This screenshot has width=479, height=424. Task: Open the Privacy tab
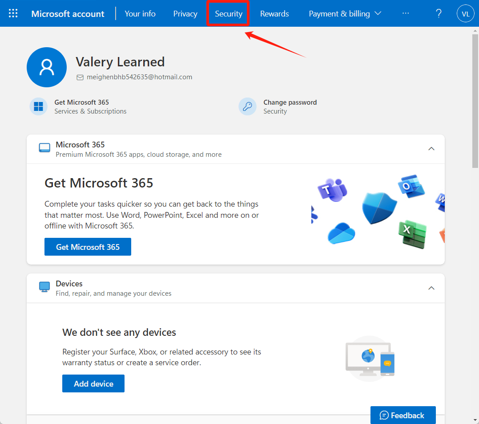click(x=185, y=13)
